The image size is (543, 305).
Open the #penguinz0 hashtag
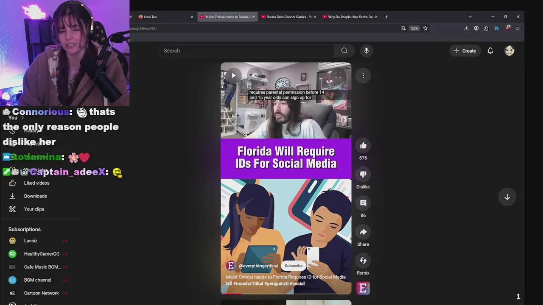[x=277, y=283]
